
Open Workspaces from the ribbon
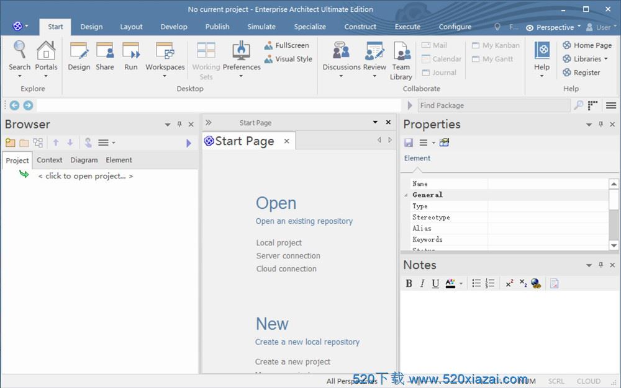click(165, 58)
